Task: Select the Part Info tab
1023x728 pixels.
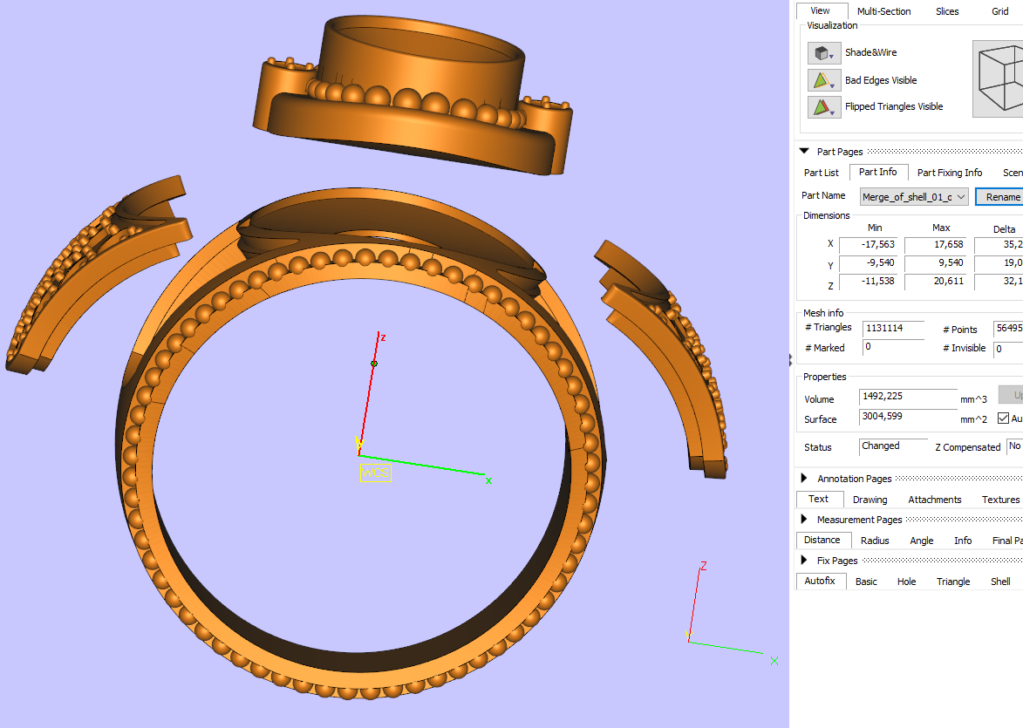Action: point(878,173)
